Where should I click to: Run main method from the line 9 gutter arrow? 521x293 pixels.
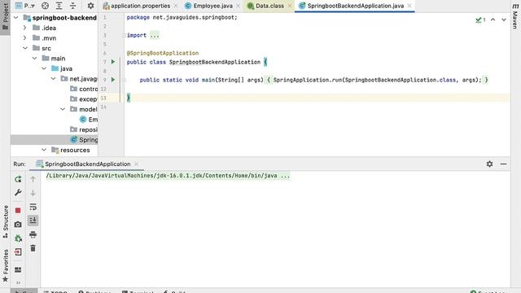point(113,80)
